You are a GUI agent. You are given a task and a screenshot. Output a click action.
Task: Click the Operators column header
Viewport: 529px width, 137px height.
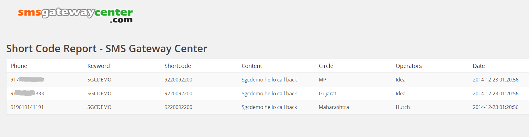(x=409, y=66)
